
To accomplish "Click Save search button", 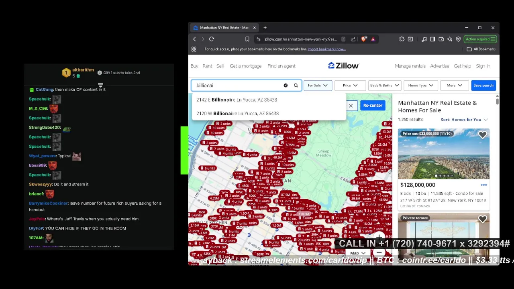I will point(483,85).
